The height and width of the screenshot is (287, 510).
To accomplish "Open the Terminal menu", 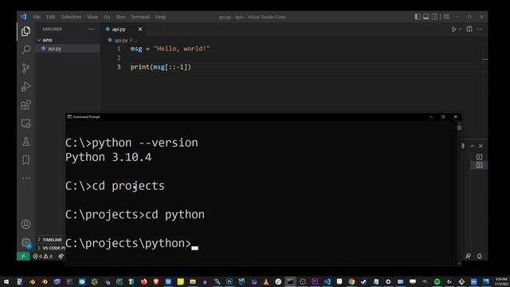I will click(140, 17).
